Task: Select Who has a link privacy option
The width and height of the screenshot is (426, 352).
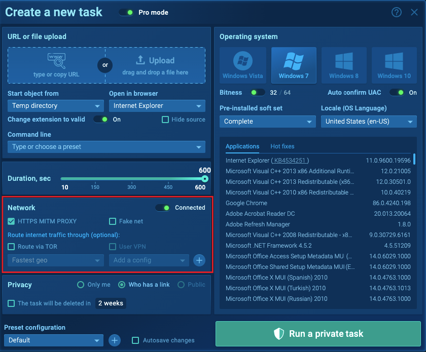Action: point(122,285)
